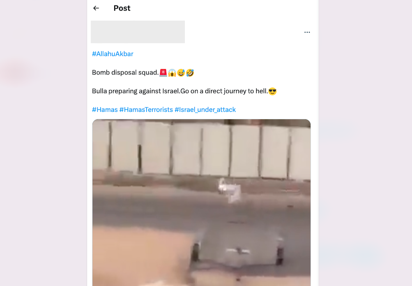Open the three-dot more options menu
This screenshot has width=412, height=286.
307,33
